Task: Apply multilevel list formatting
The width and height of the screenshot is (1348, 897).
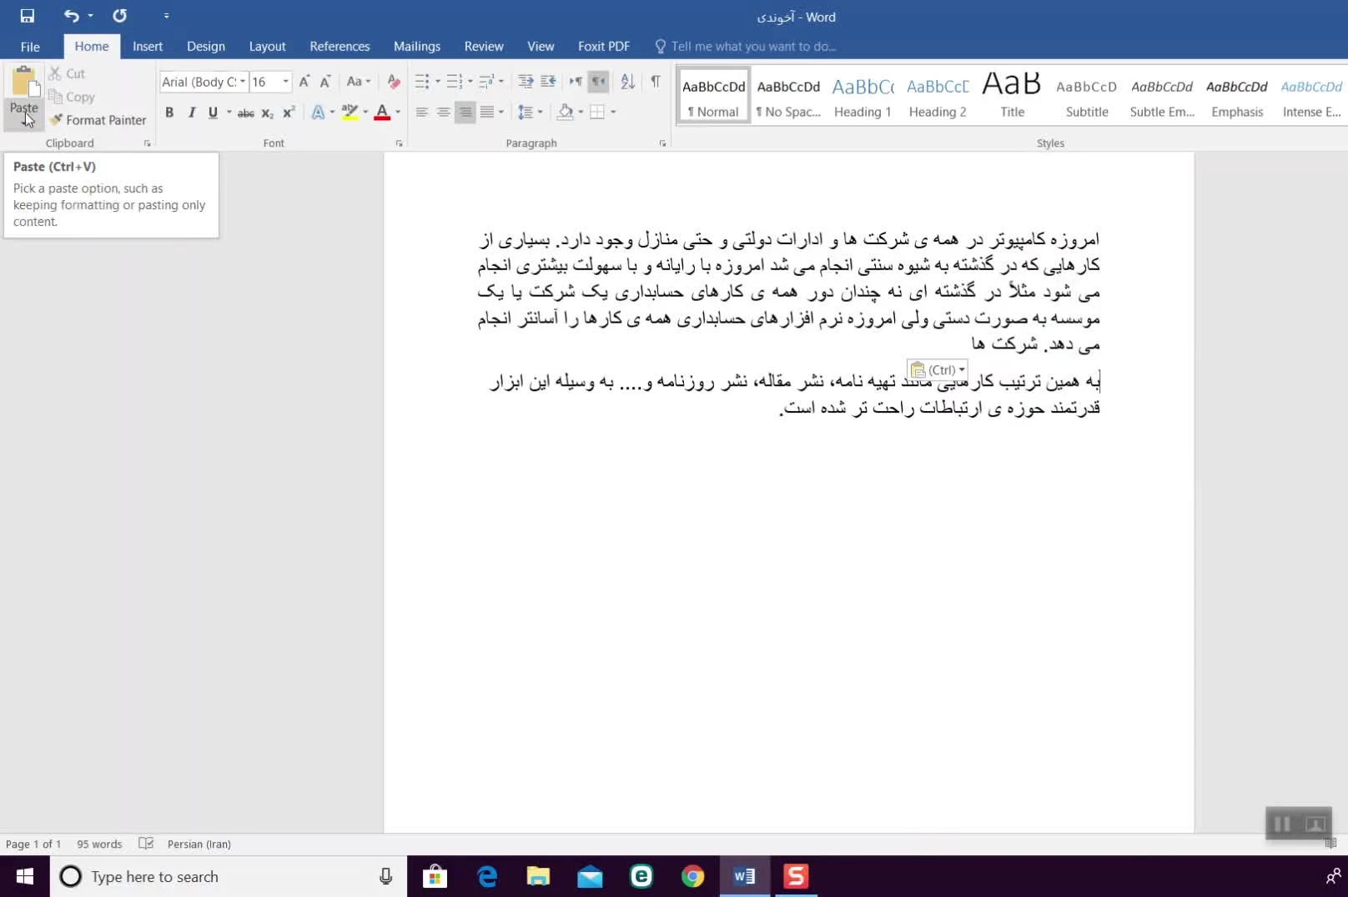Action: (486, 82)
